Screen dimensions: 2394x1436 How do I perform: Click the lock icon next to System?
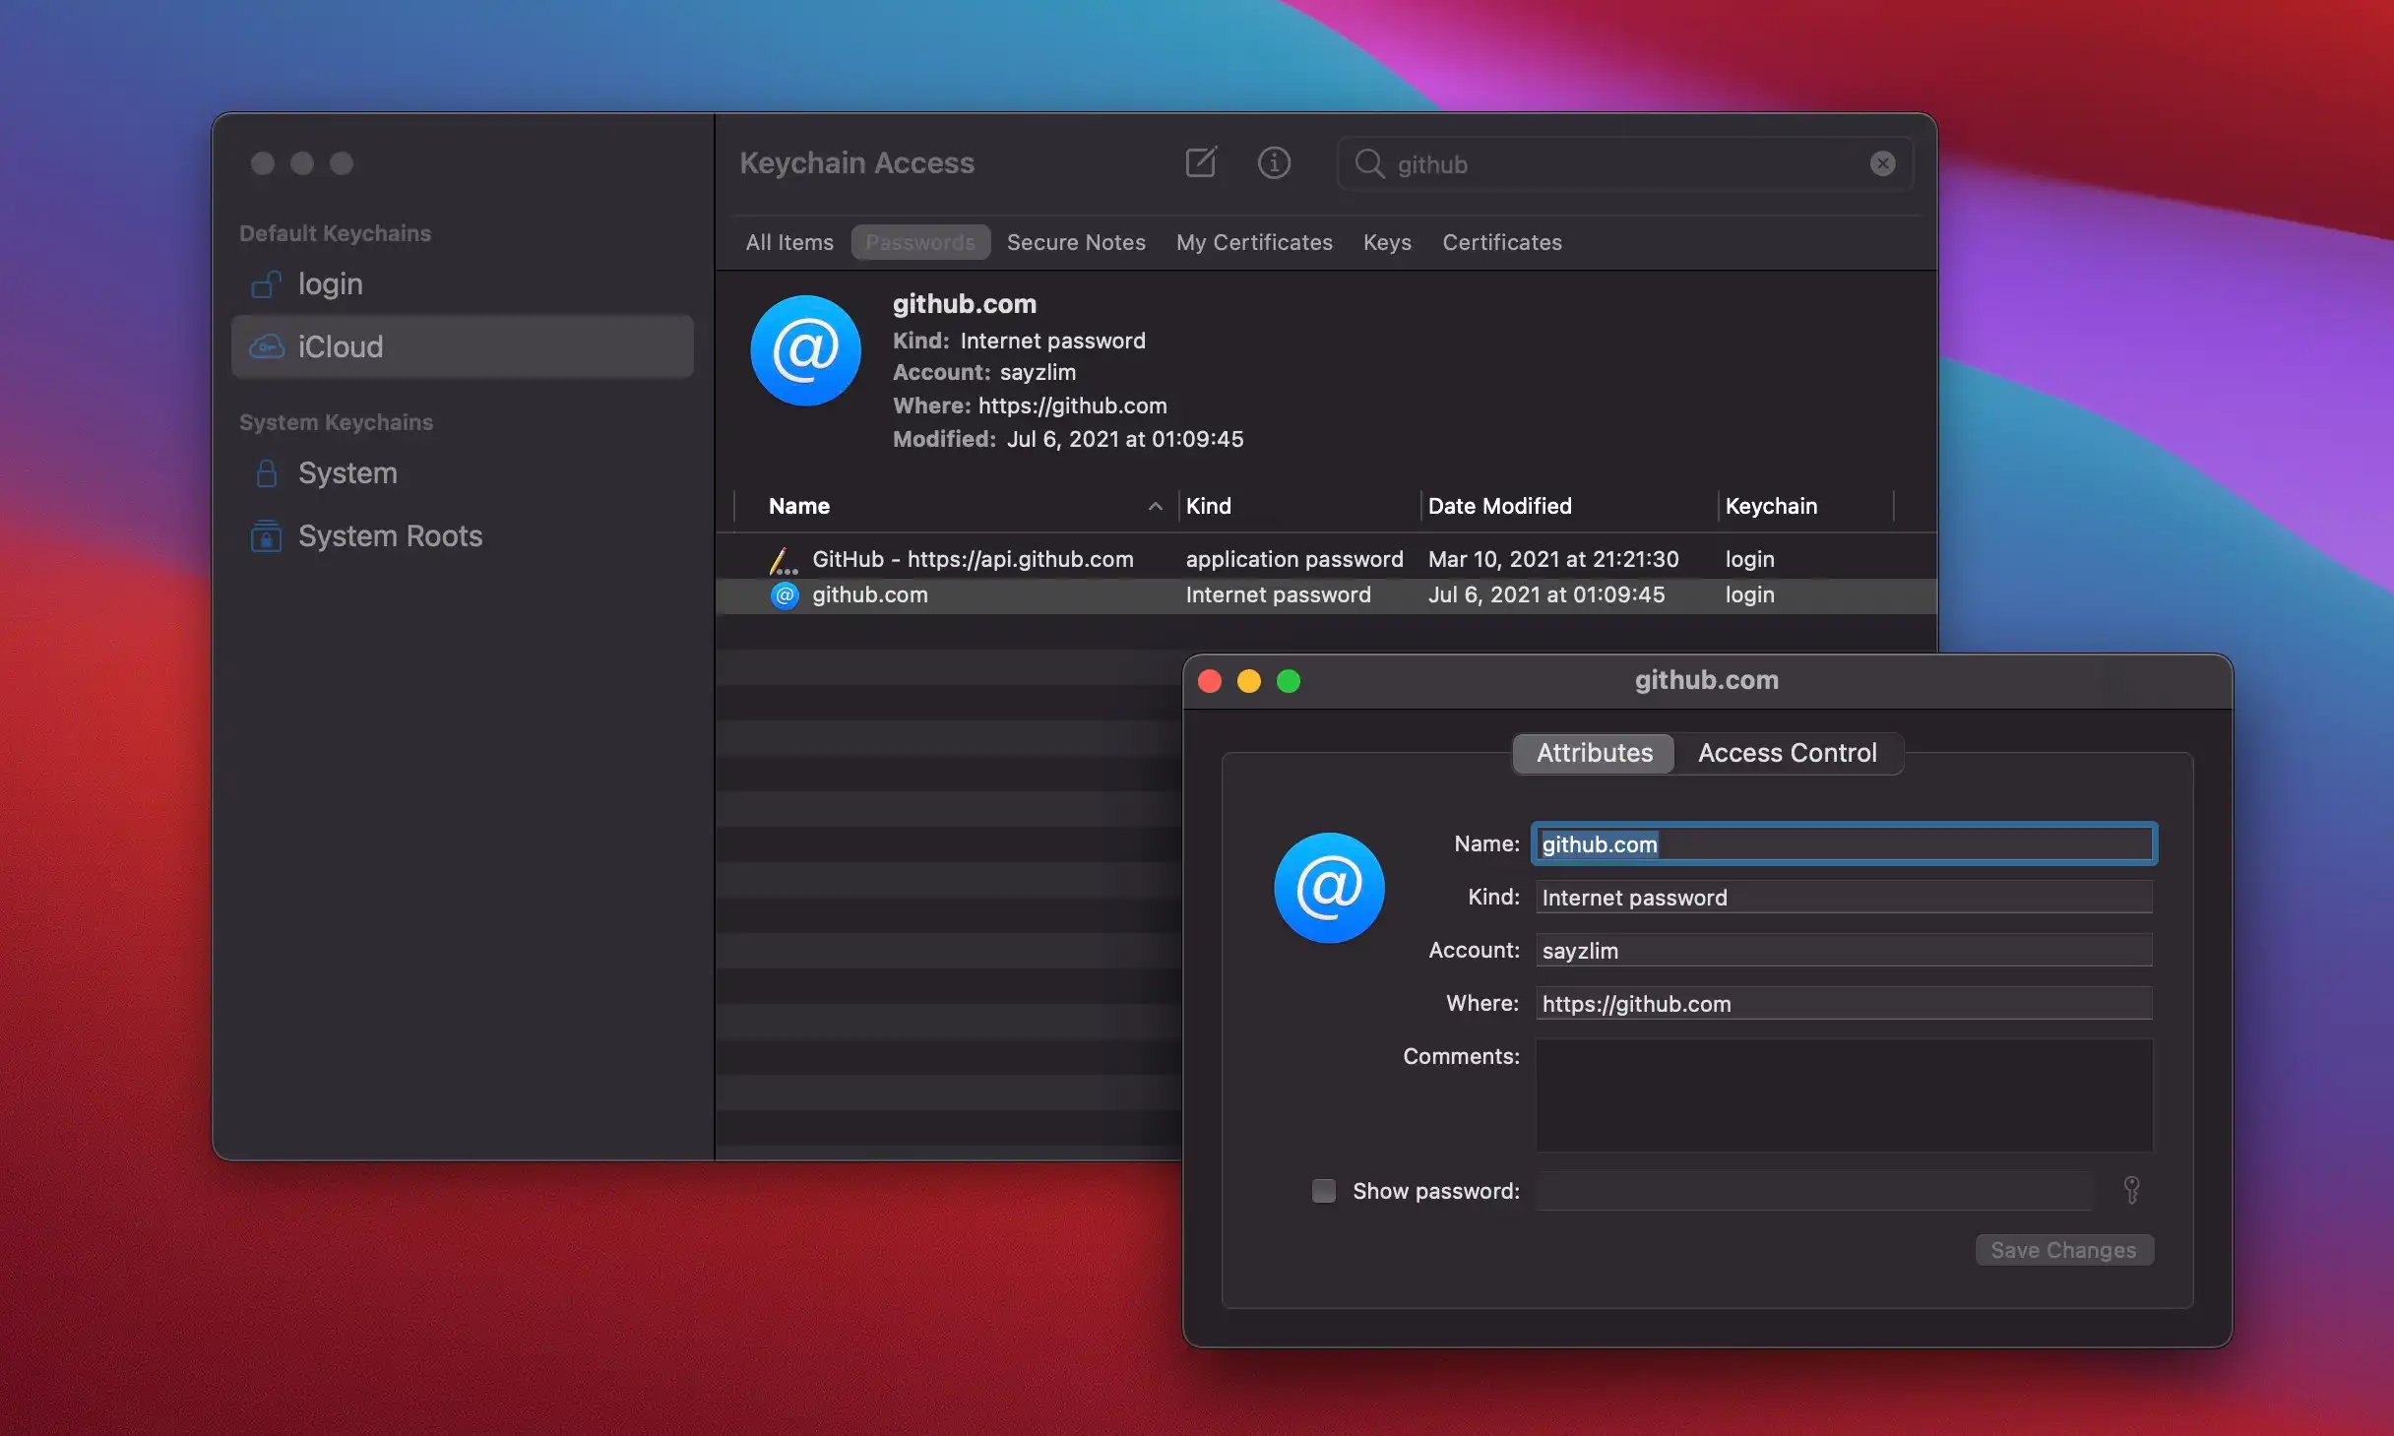point(266,473)
